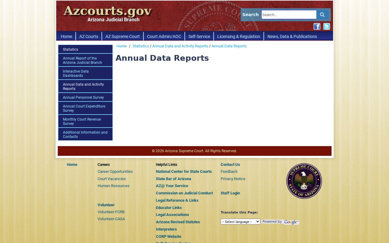Open Annual Report of the Arizona Judicial Branch
This screenshot has height=243, width=389.
[85, 60]
